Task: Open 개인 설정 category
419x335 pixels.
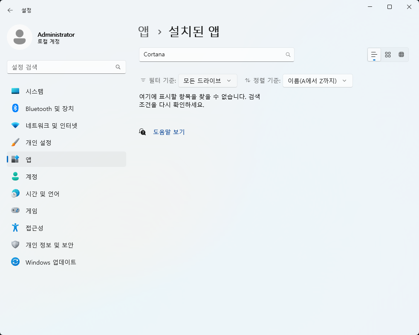Action: (x=66, y=143)
